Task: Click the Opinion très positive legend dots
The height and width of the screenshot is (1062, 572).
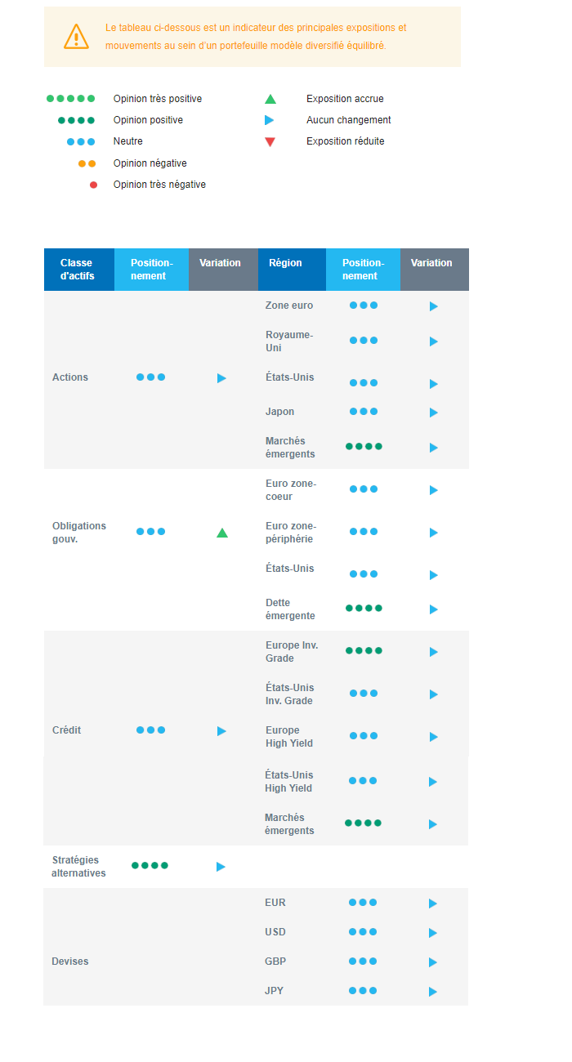Action: click(71, 99)
